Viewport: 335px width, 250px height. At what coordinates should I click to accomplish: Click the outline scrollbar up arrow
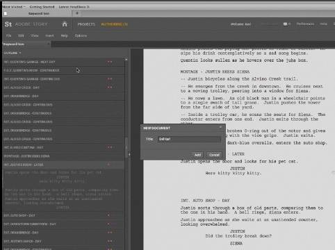click(x=126, y=60)
